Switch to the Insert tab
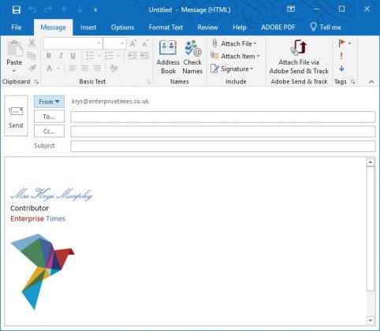Viewport: 380px width, 331px height. pyautogui.click(x=88, y=28)
